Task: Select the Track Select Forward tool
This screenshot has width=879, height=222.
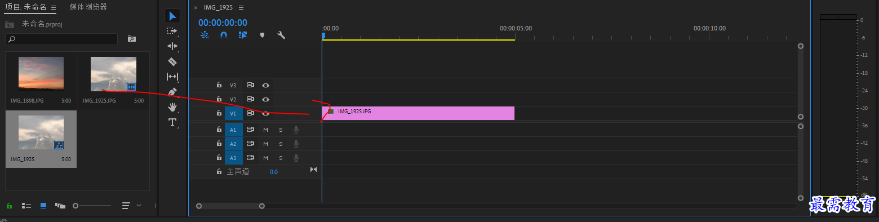Action: tap(172, 31)
